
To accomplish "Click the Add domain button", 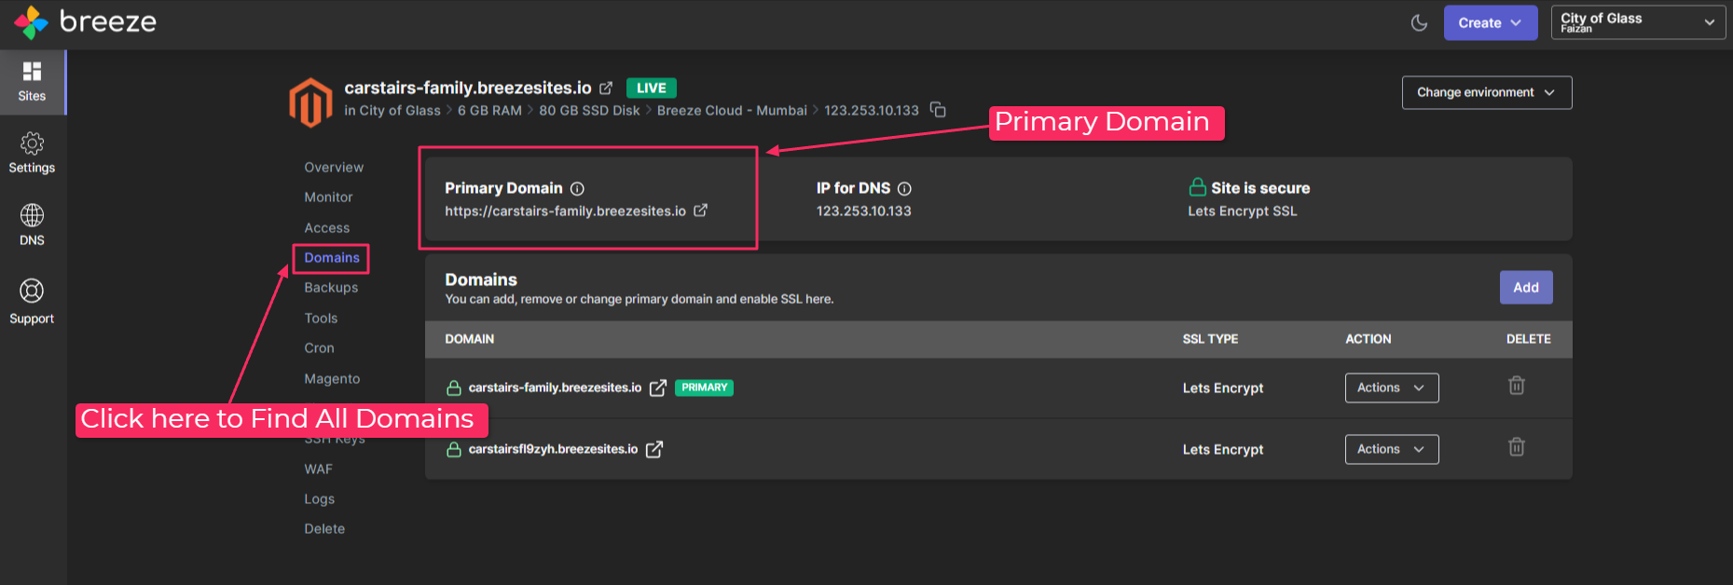I will pos(1526,288).
